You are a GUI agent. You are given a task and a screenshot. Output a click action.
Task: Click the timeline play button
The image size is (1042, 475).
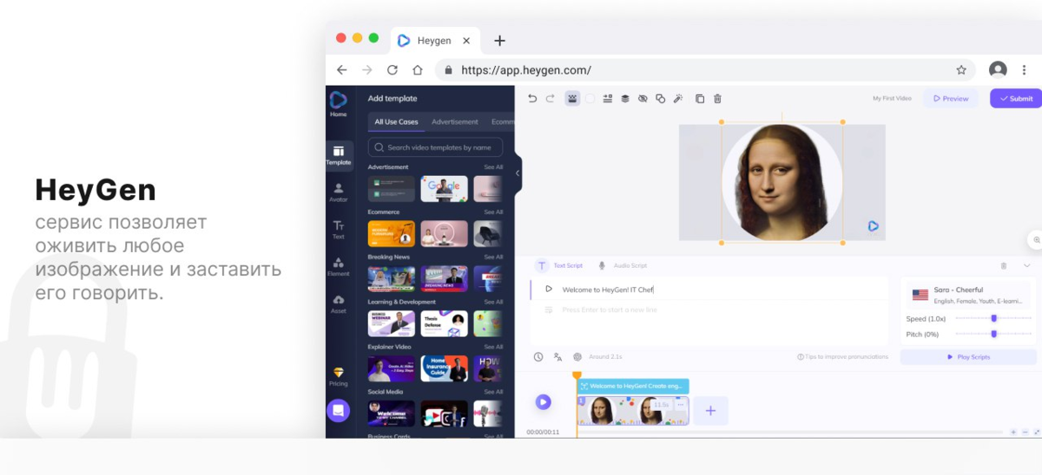click(x=543, y=401)
